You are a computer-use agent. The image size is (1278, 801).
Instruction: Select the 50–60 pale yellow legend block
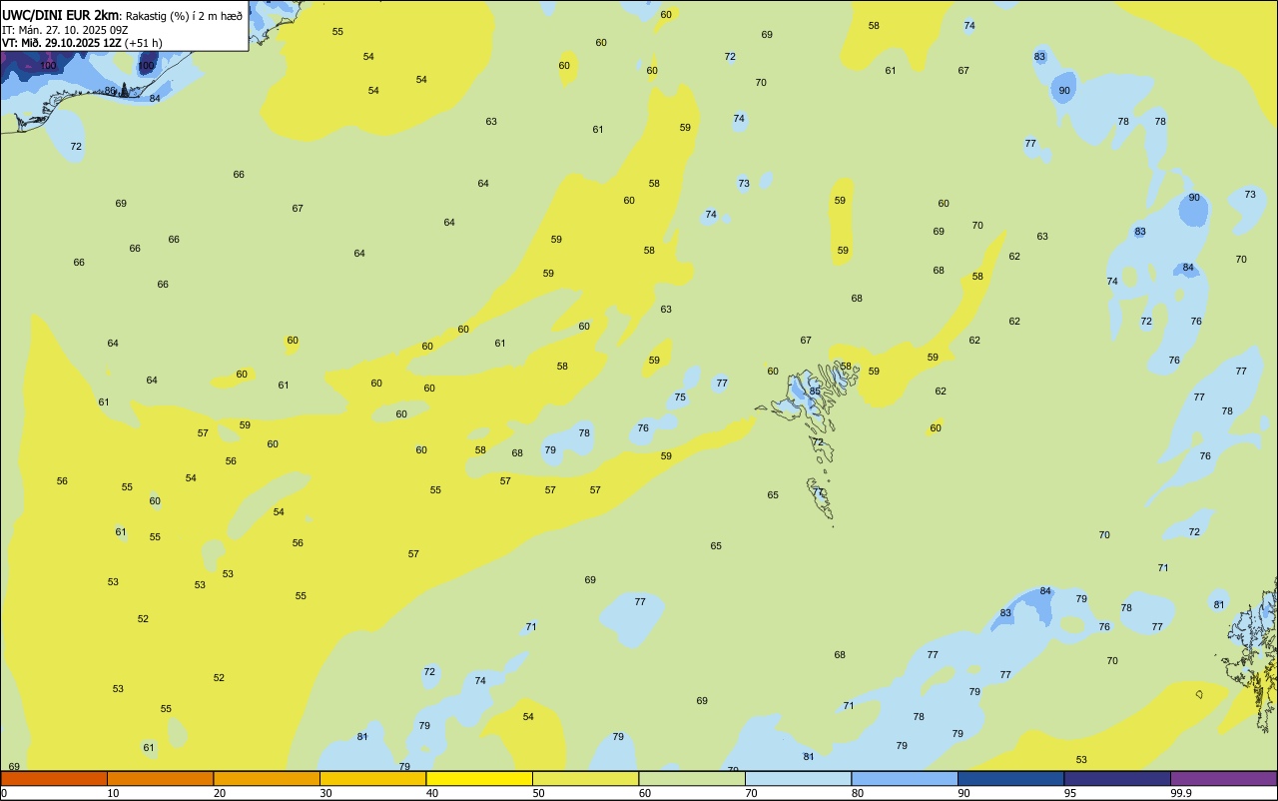click(585, 778)
